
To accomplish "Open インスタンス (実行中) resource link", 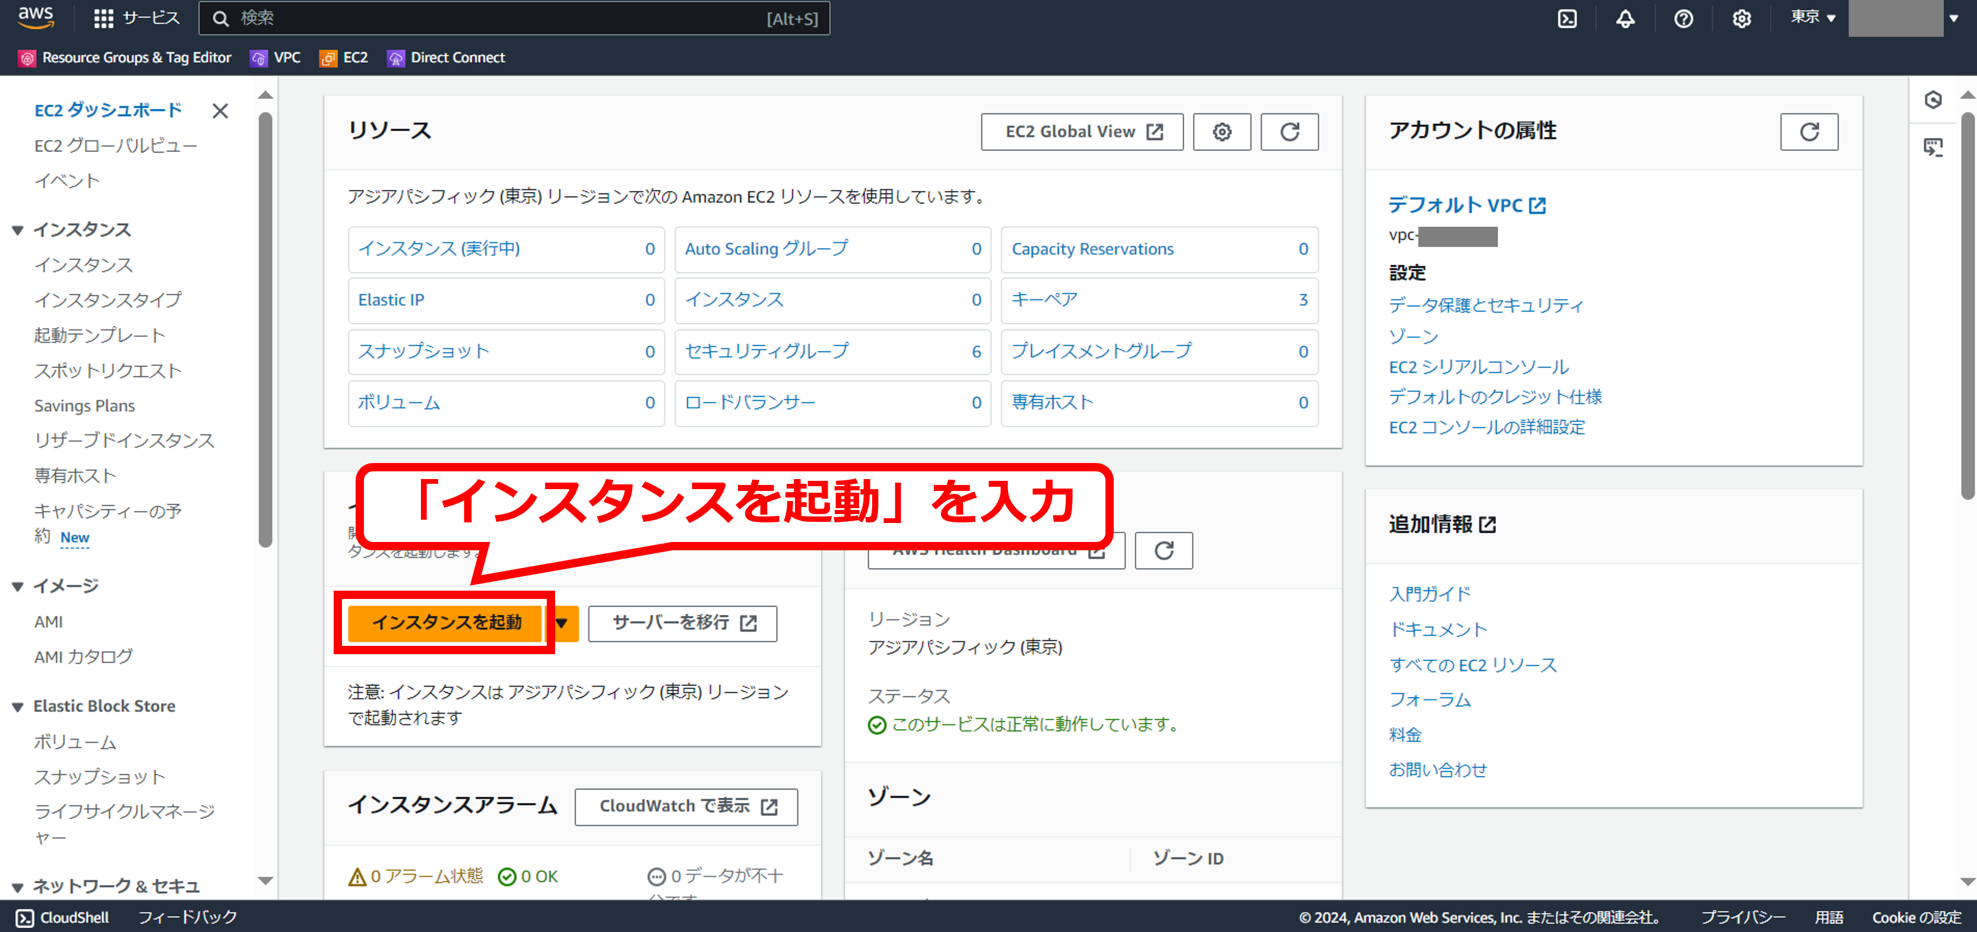I will pos(439,249).
